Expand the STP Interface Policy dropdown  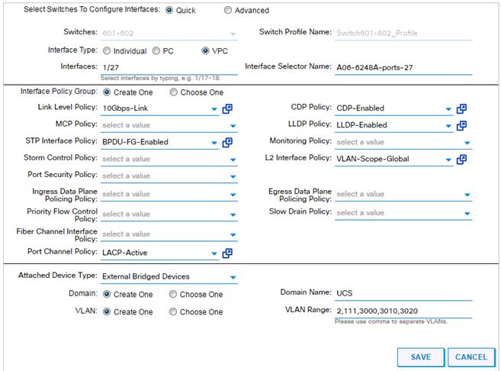pyautogui.click(x=214, y=143)
